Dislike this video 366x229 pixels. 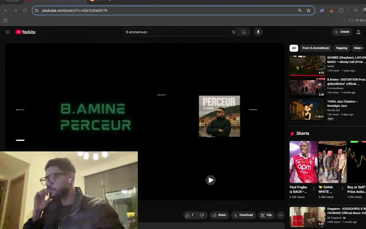pos(202,215)
